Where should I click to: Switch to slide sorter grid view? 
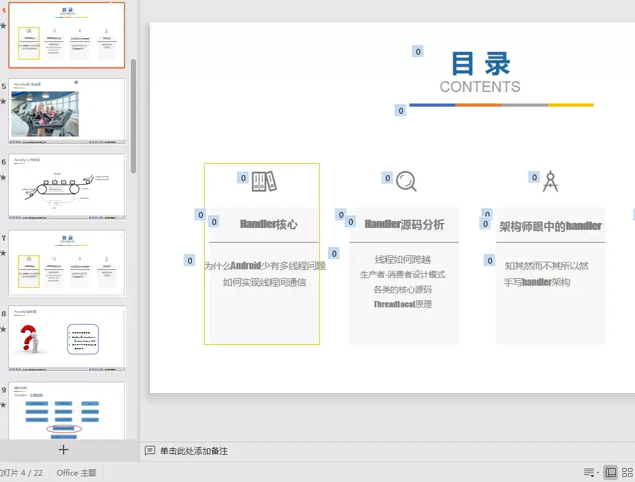627,472
